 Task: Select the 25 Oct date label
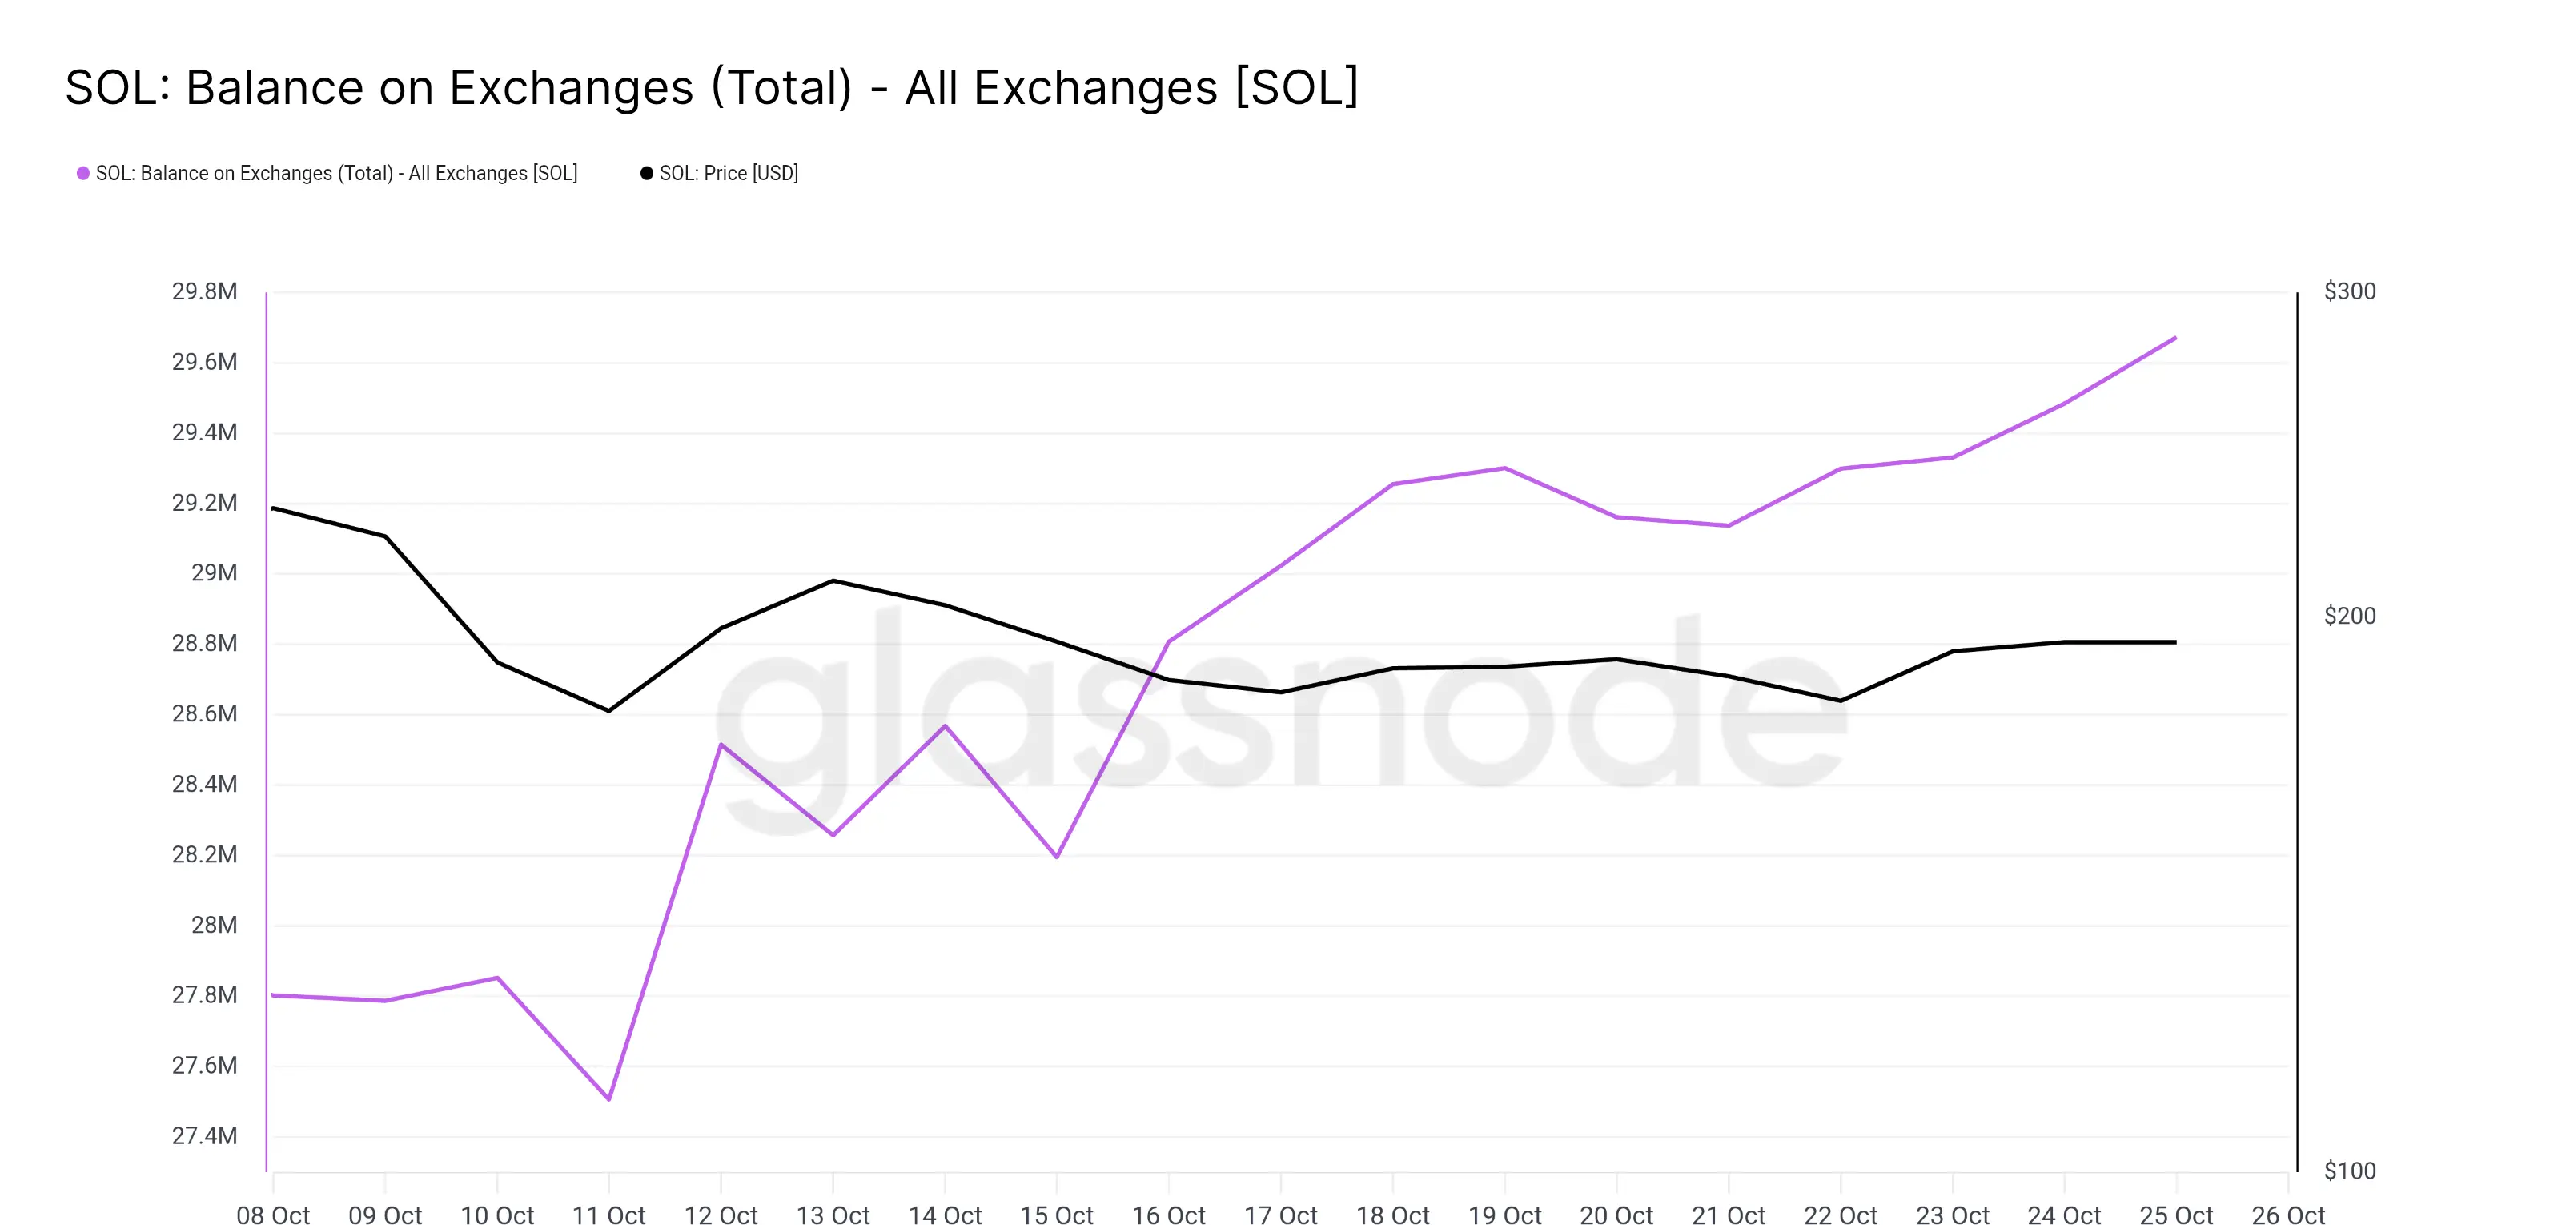pyautogui.click(x=2176, y=1214)
